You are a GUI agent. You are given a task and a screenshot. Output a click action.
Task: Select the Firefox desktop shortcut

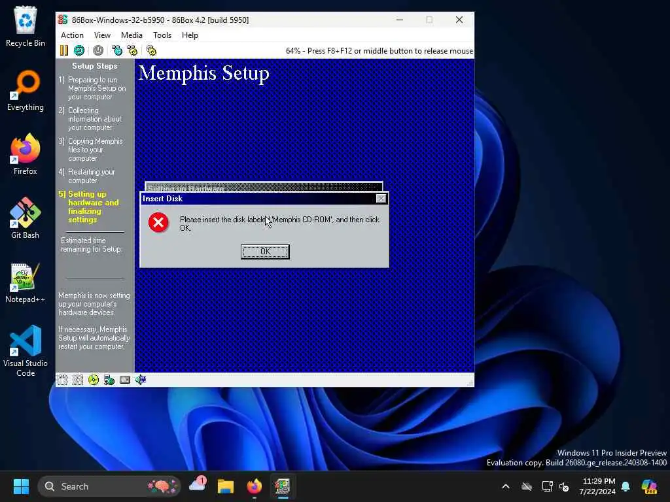[x=26, y=154]
